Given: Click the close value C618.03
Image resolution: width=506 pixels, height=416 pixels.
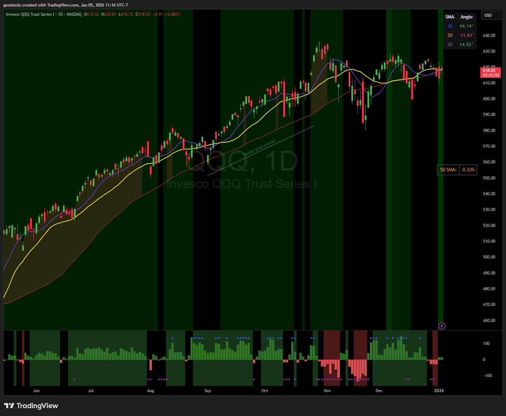Looking at the screenshot, I should coord(143,14).
